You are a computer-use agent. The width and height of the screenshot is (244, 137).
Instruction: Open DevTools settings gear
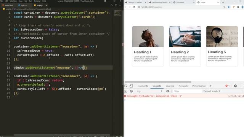[235, 86]
